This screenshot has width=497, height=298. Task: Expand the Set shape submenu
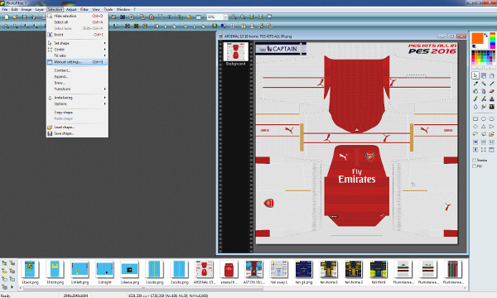point(77,43)
